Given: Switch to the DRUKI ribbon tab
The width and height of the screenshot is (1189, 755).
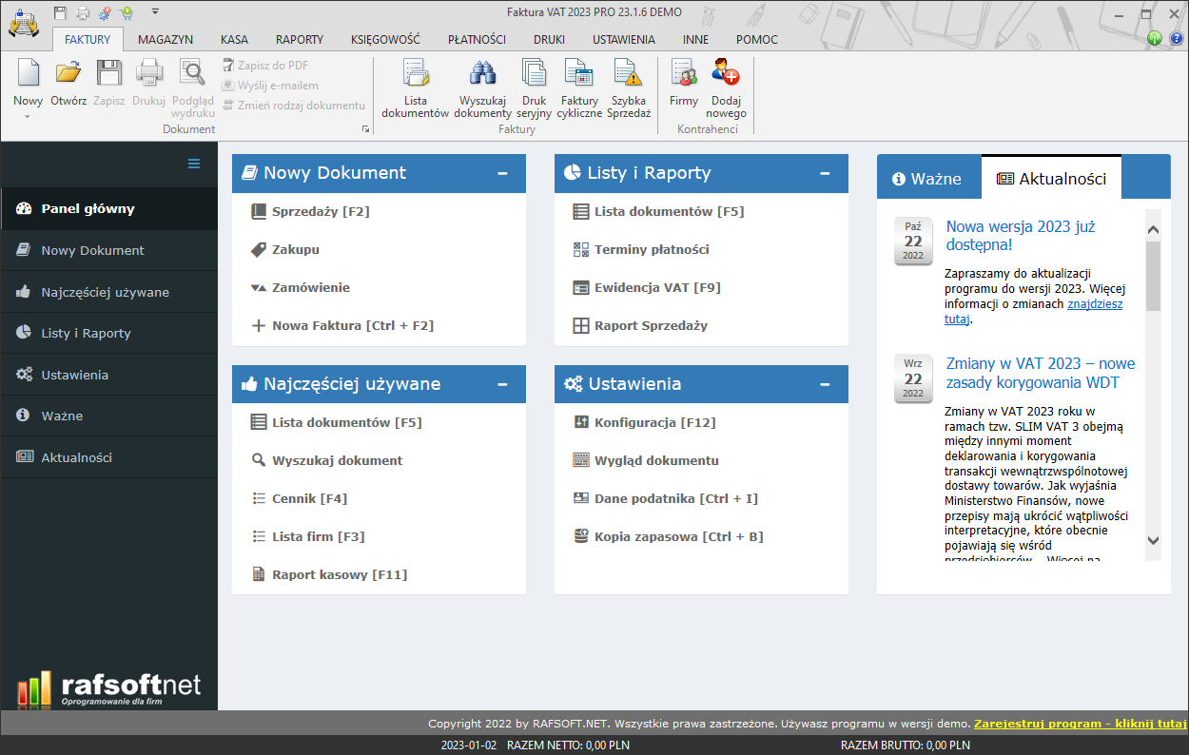Looking at the screenshot, I should (x=549, y=40).
